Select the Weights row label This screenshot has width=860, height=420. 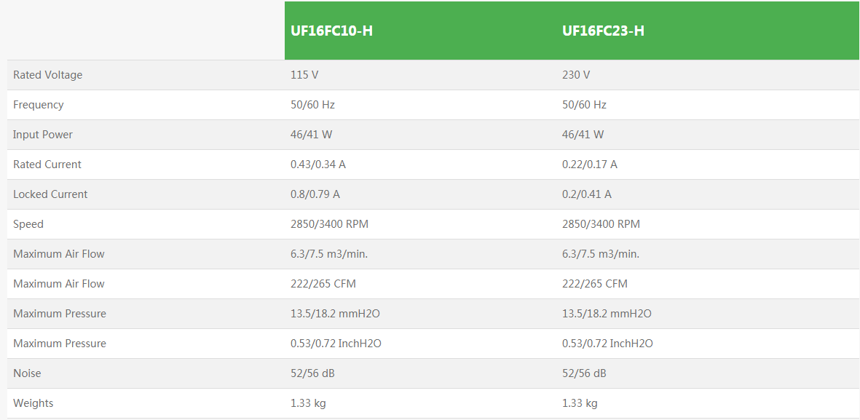pyautogui.click(x=33, y=403)
